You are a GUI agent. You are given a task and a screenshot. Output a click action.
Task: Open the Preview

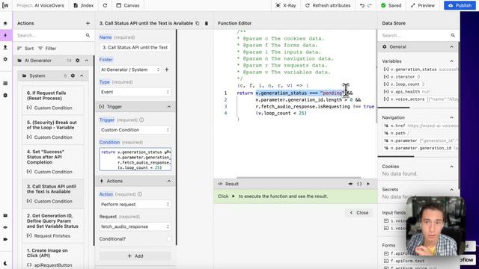[x=423, y=5]
